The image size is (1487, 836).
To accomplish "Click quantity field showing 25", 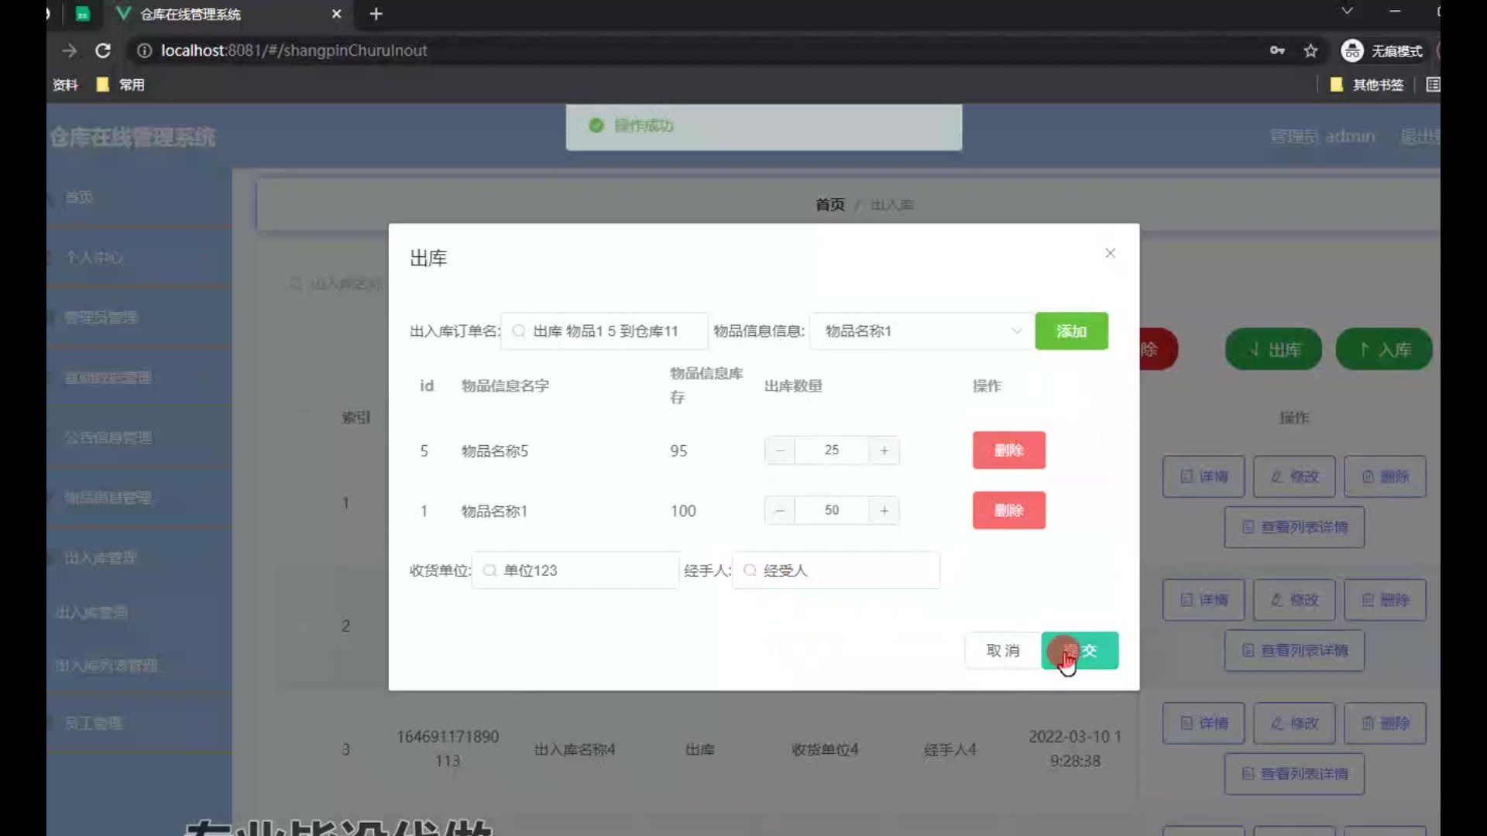I will (x=832, y=451).
